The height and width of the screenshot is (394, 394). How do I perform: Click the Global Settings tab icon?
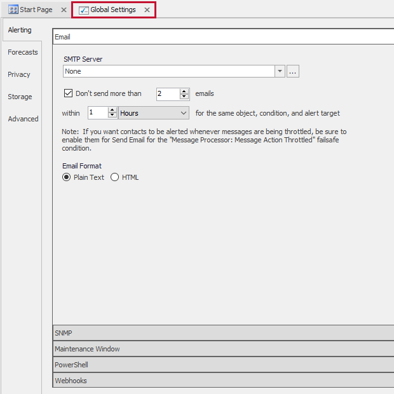coord(84,10)
